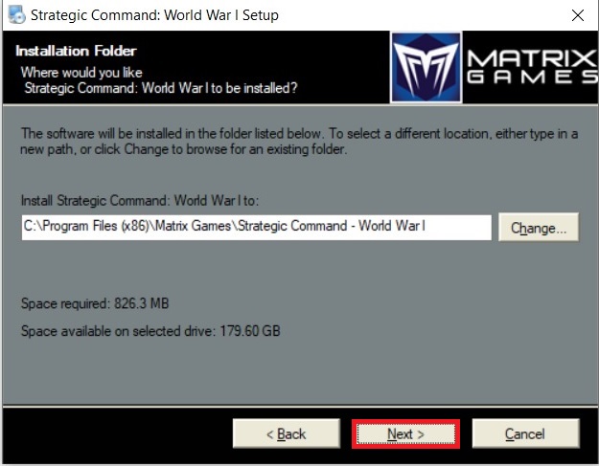Go back with the < Back button
Viewport: 599px width, 466px height.
pos(287,434)
